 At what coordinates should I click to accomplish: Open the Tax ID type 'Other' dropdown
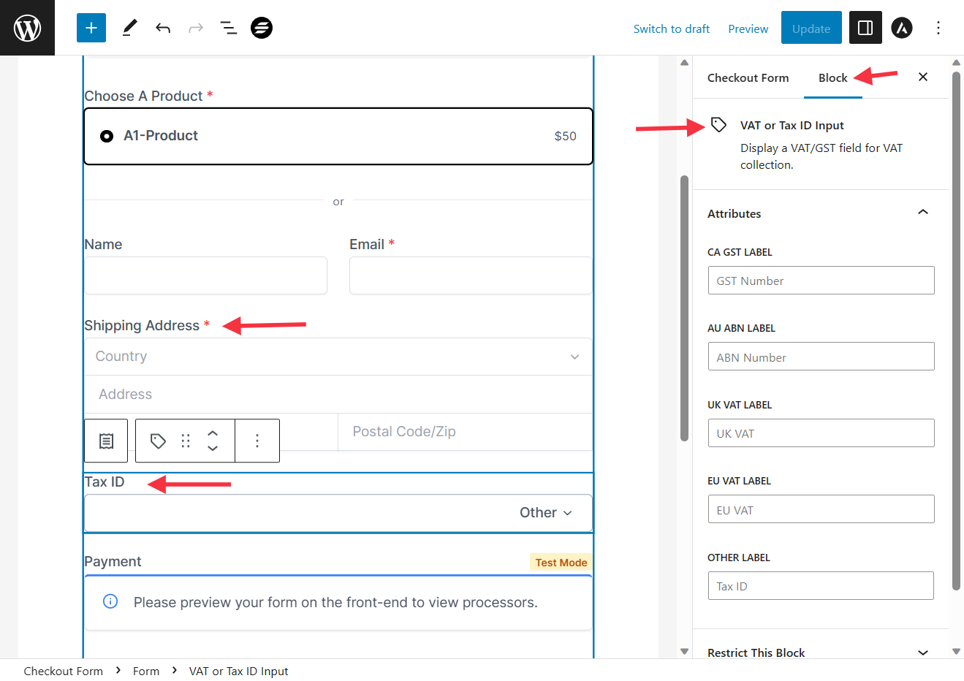coord(546,513)
